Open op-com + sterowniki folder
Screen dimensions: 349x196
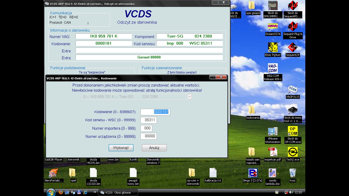click(x=193, y=177)
